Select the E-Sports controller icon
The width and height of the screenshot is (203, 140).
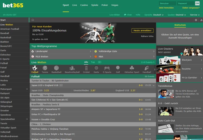(x=107, y=68)
